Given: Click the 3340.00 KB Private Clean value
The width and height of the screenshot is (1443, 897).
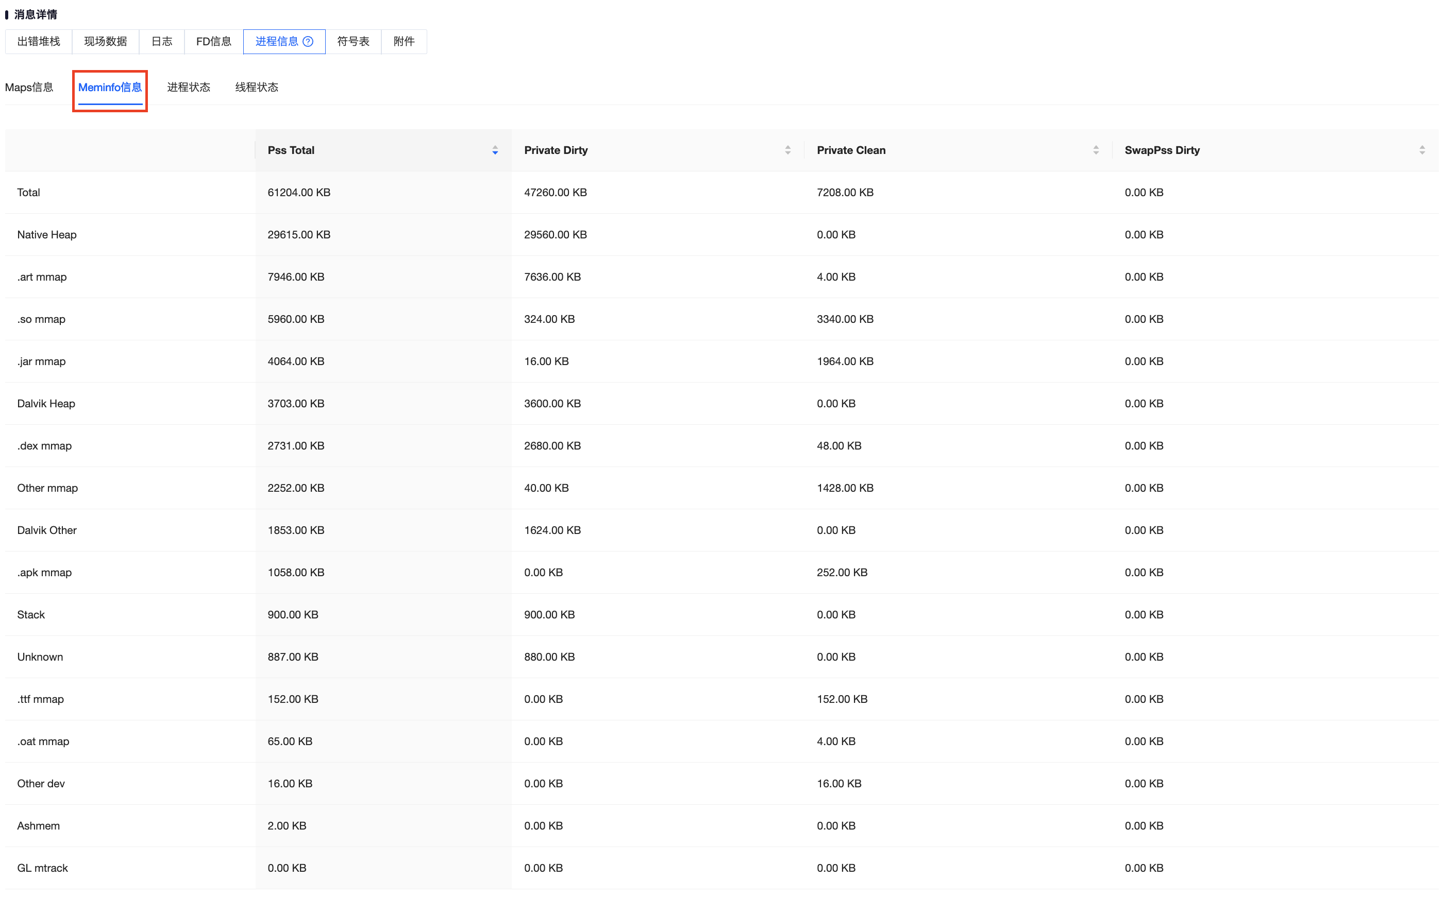Looking at the screenshot, I should pyautogui.click(x=845, y=319).
